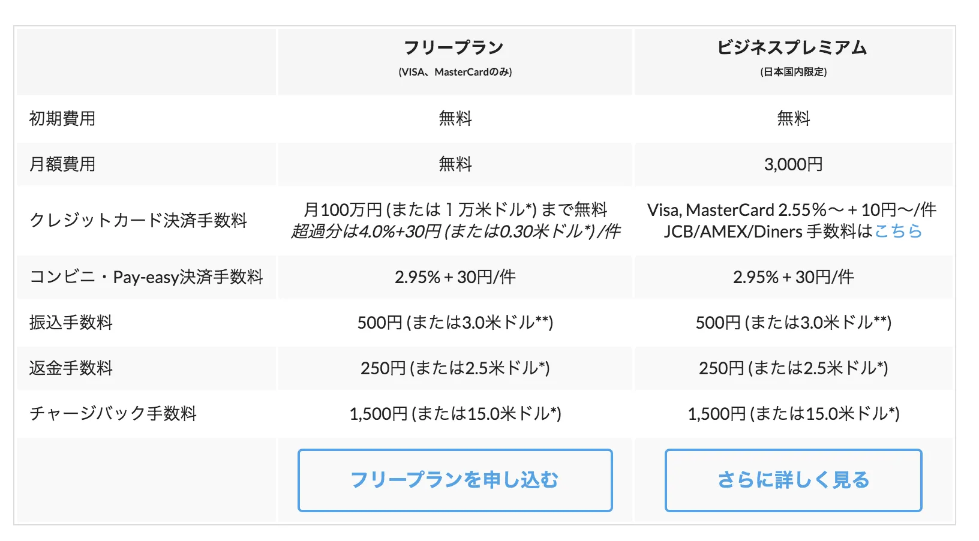Select the チャージバック手数料 row label
Screen dimensions: 979x541
112,413
